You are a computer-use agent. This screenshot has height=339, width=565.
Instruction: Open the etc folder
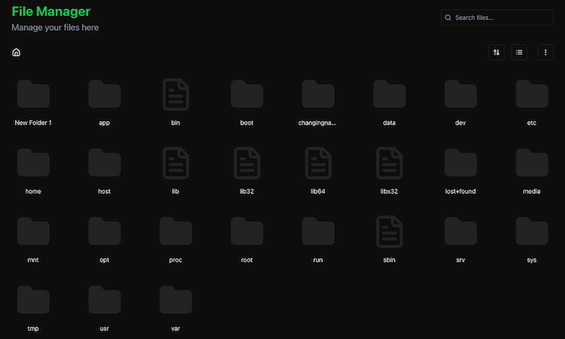[x=531, y=94]
